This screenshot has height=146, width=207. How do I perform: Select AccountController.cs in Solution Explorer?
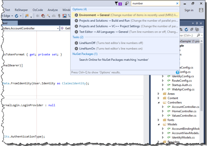tap(185, 107)
